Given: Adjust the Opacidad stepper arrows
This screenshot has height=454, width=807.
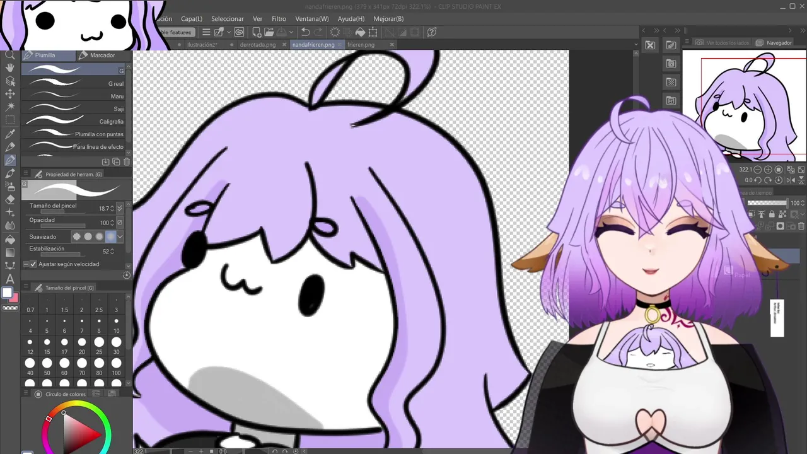Looking at the screenshot, I should tap(112, 223).
